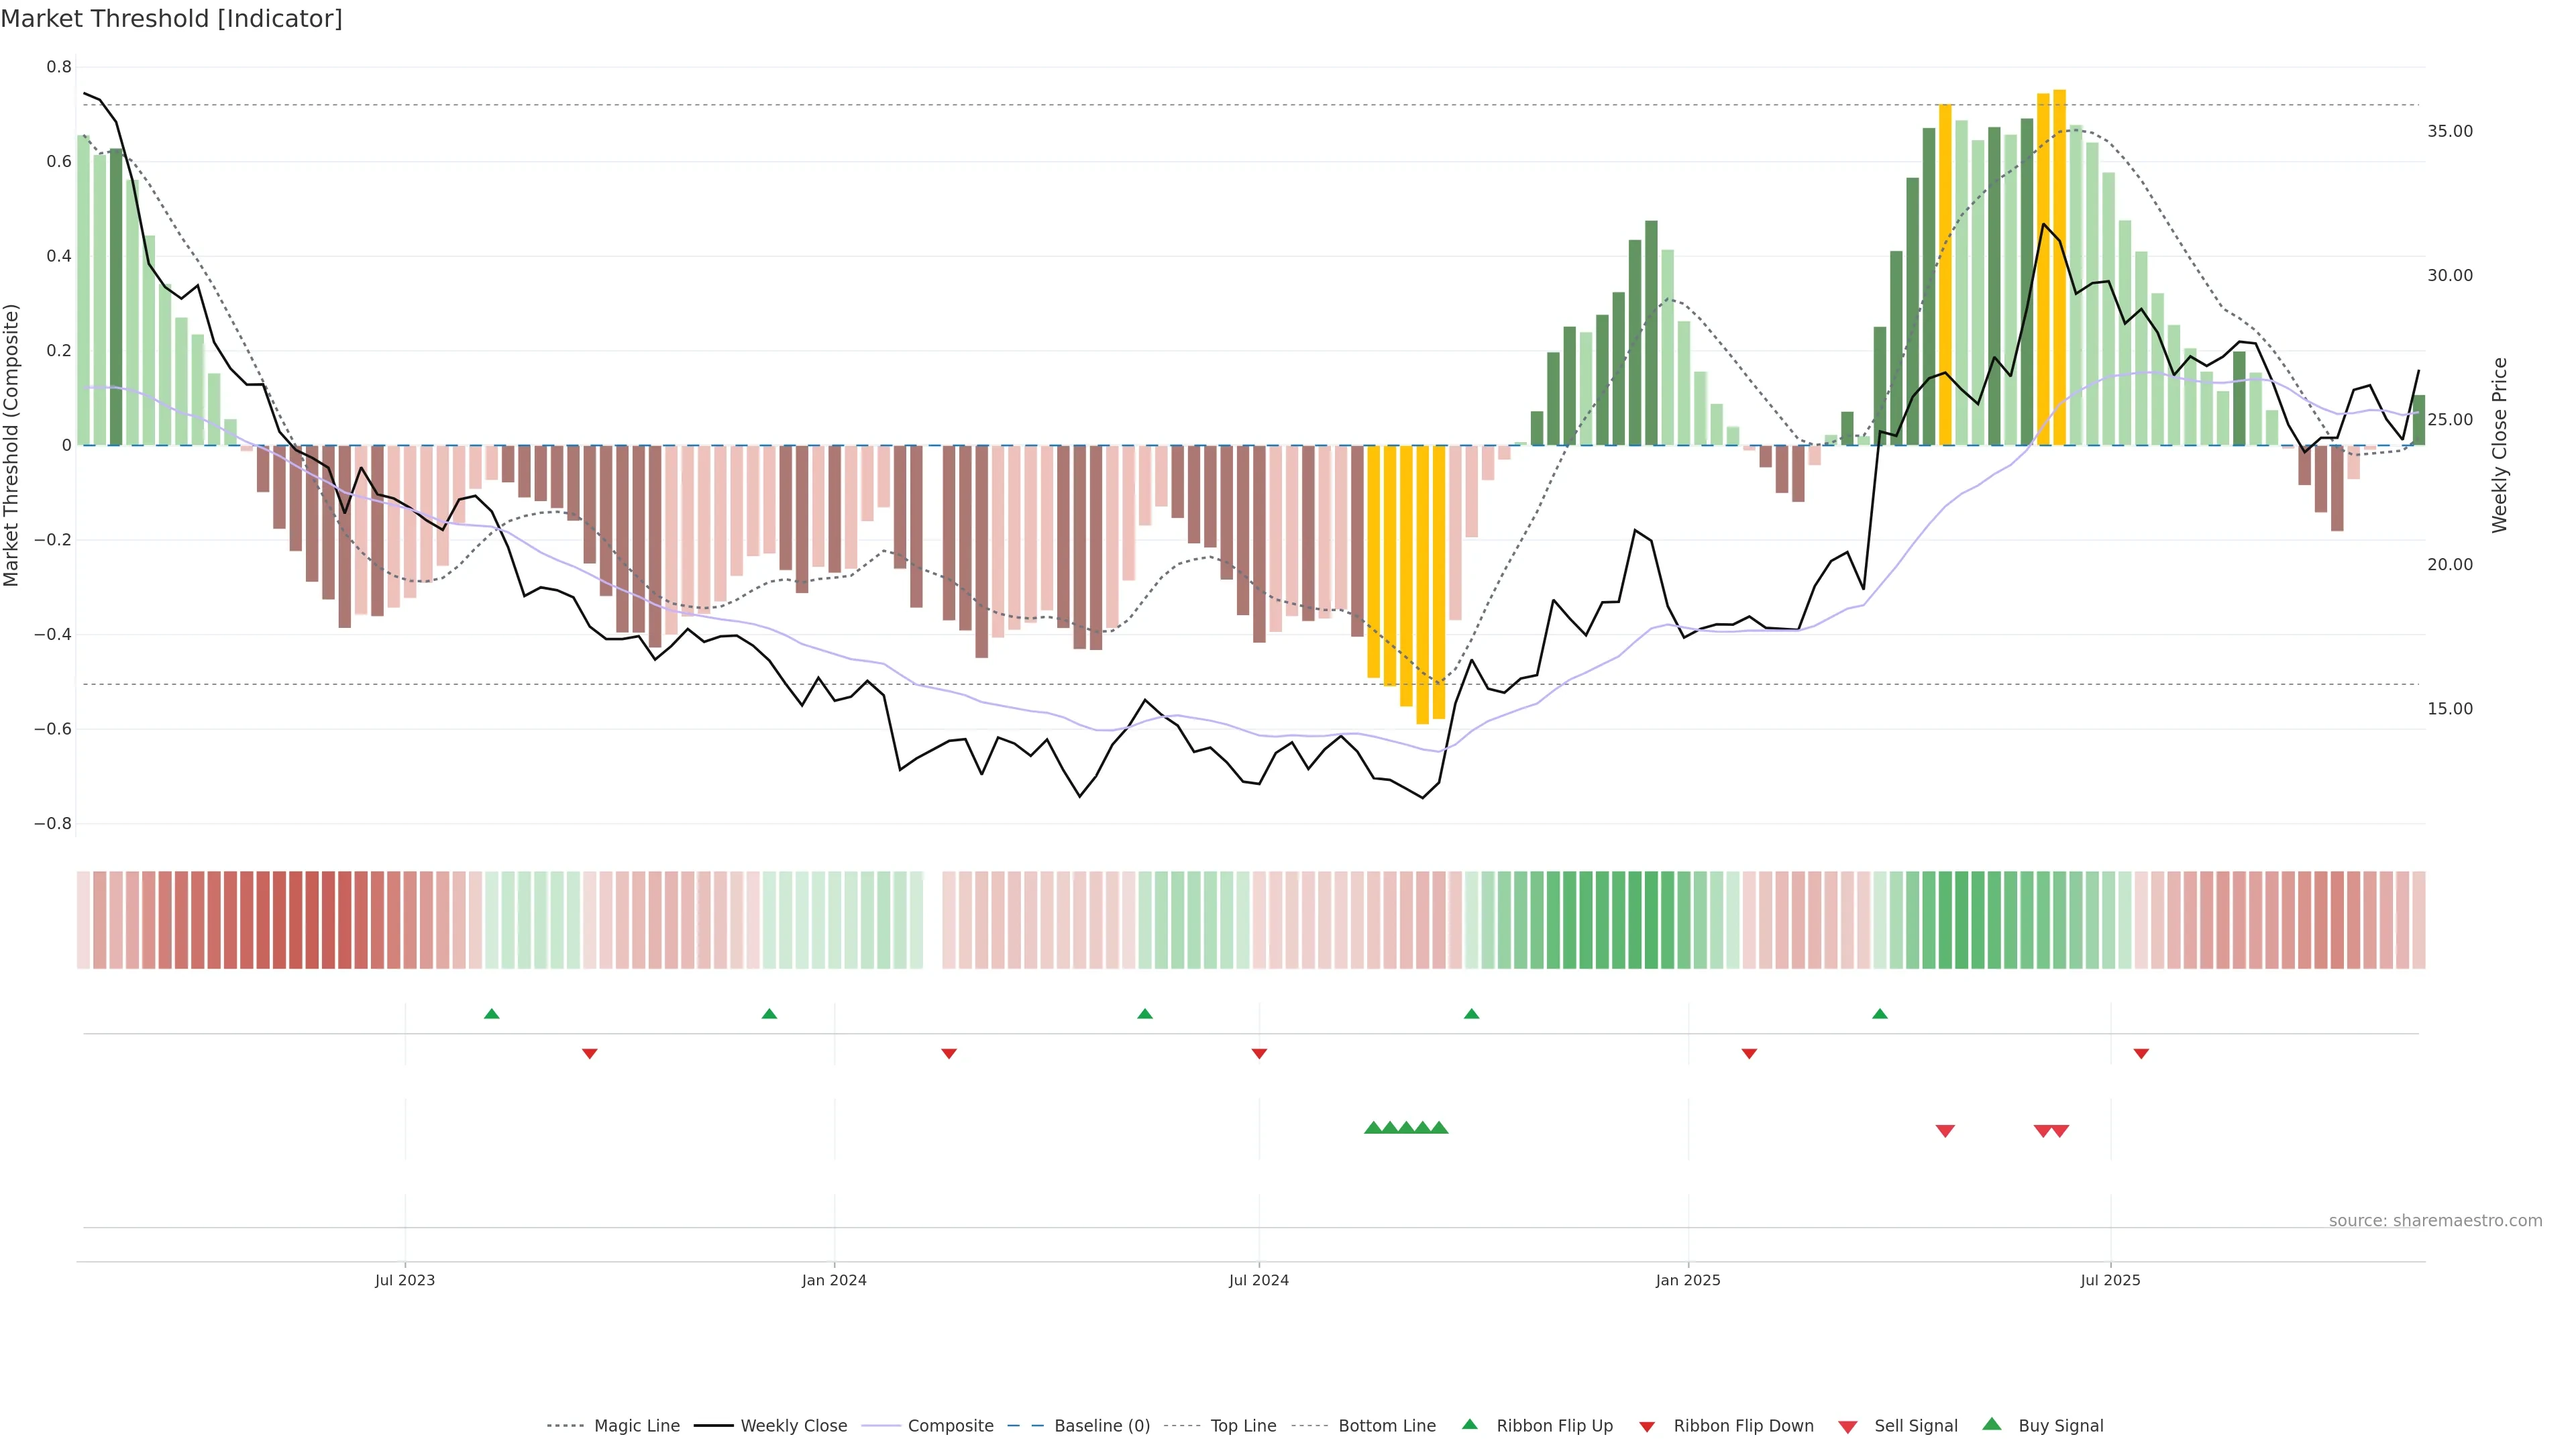Screen dimensions: 2576x1449
Task: Toggle the Magic Line legend entry
Action: (x=636, y=1426)
